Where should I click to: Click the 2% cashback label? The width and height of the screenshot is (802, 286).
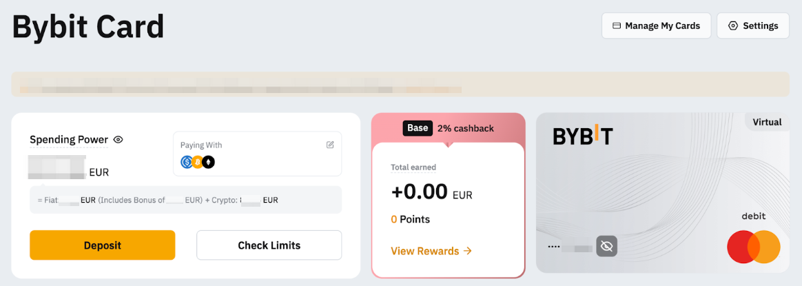coord(465,128)
